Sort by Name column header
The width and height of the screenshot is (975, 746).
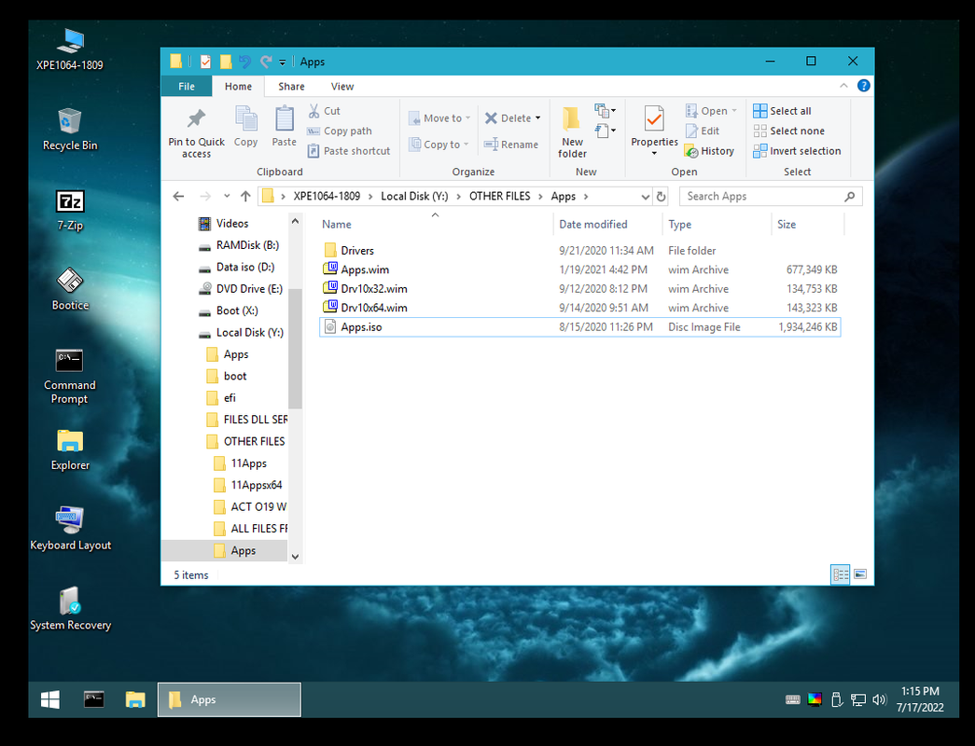coord(436,225)
